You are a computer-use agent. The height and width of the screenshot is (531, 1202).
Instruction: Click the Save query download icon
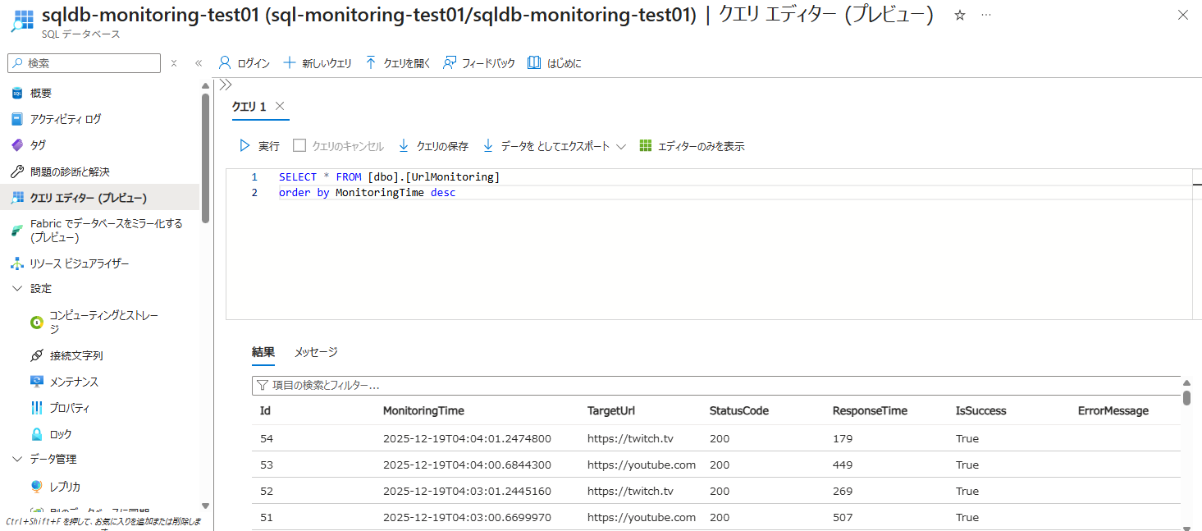pos(404,146)
